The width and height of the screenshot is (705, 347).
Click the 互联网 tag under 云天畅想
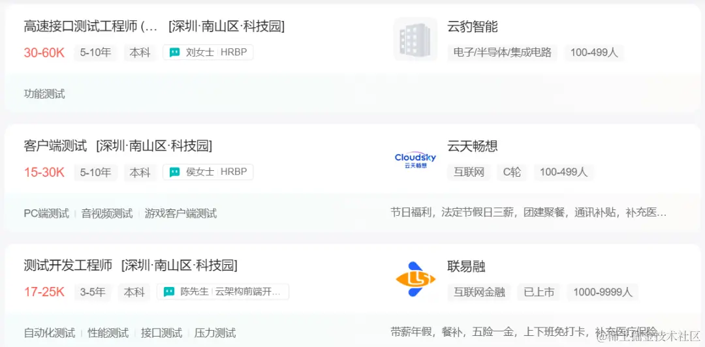(x=469, y=172)
